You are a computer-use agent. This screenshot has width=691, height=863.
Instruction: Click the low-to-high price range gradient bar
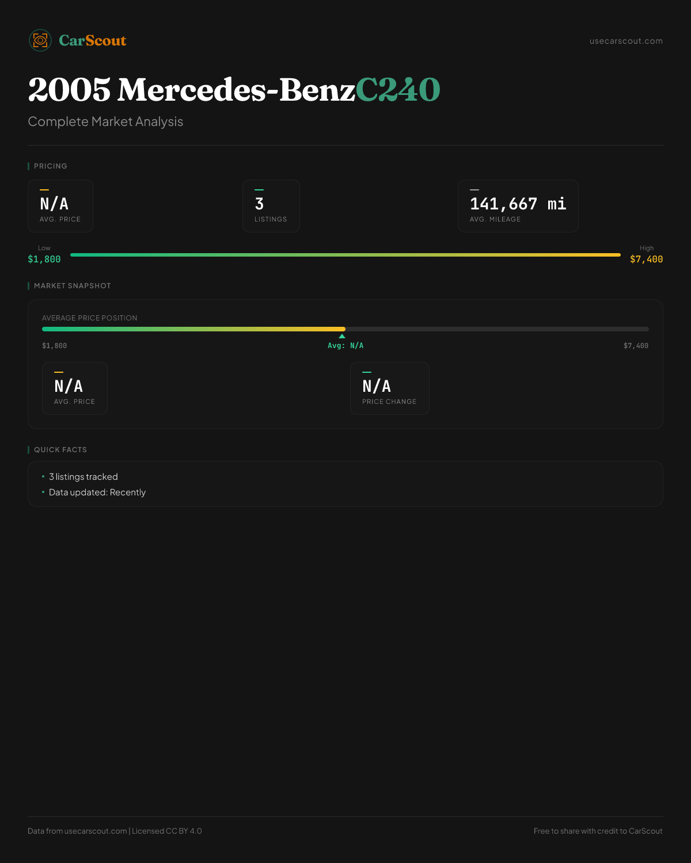345,255
